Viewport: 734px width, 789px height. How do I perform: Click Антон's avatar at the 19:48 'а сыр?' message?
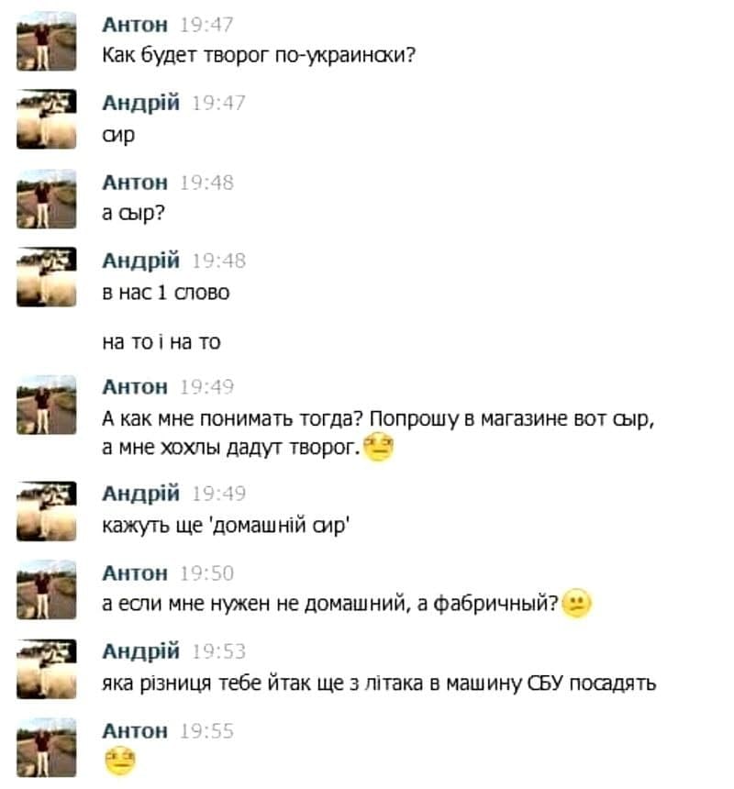click(46, 199)
